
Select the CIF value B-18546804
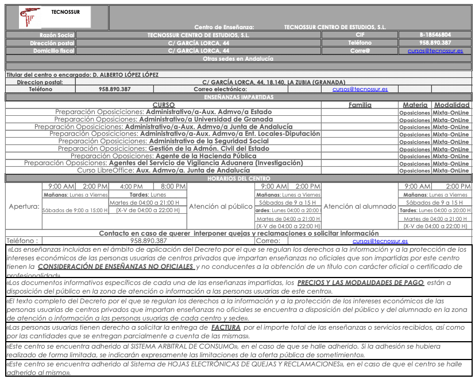click(435, 35)
